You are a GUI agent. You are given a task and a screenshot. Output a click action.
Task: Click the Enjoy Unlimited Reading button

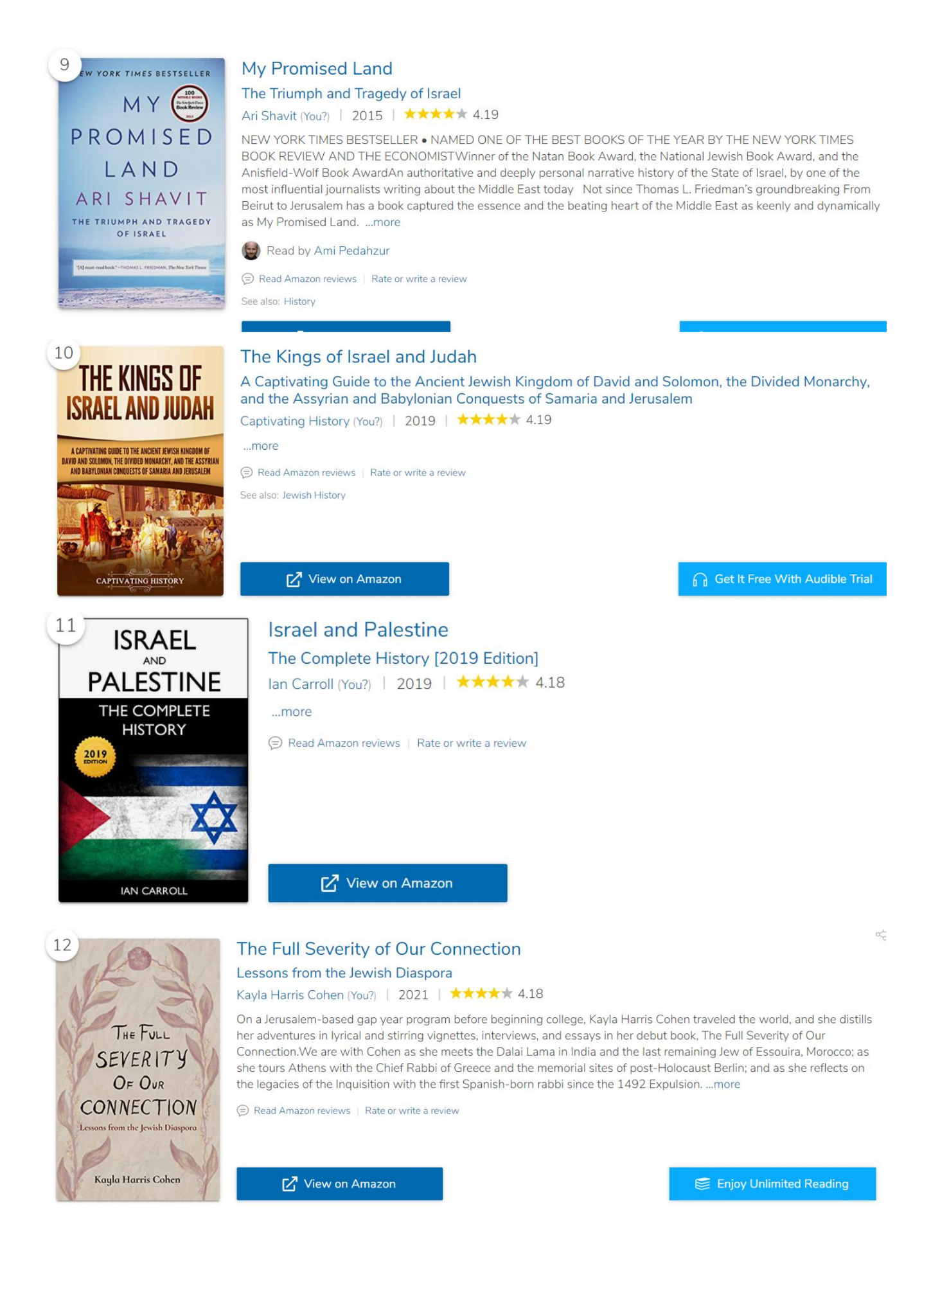tap(772, 1184)
